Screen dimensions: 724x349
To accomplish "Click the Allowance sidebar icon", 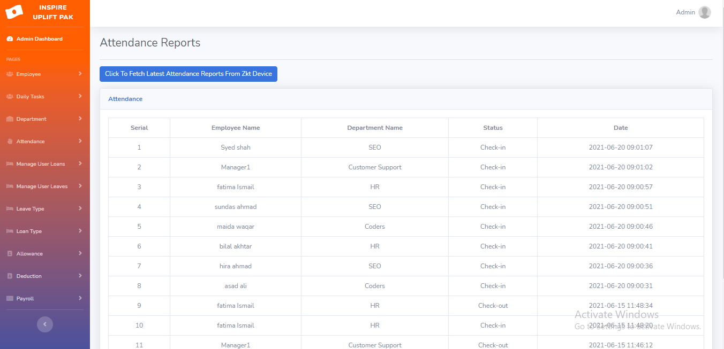I will pyautogui.click(x=10, y=254).
